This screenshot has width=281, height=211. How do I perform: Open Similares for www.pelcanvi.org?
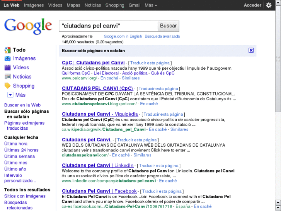(131, 78)
